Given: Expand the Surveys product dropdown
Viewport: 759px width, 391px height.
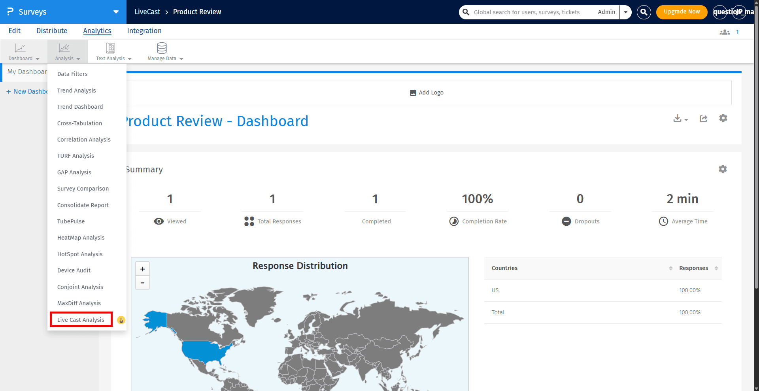Looking at the screenshot, I should [116, 12].
